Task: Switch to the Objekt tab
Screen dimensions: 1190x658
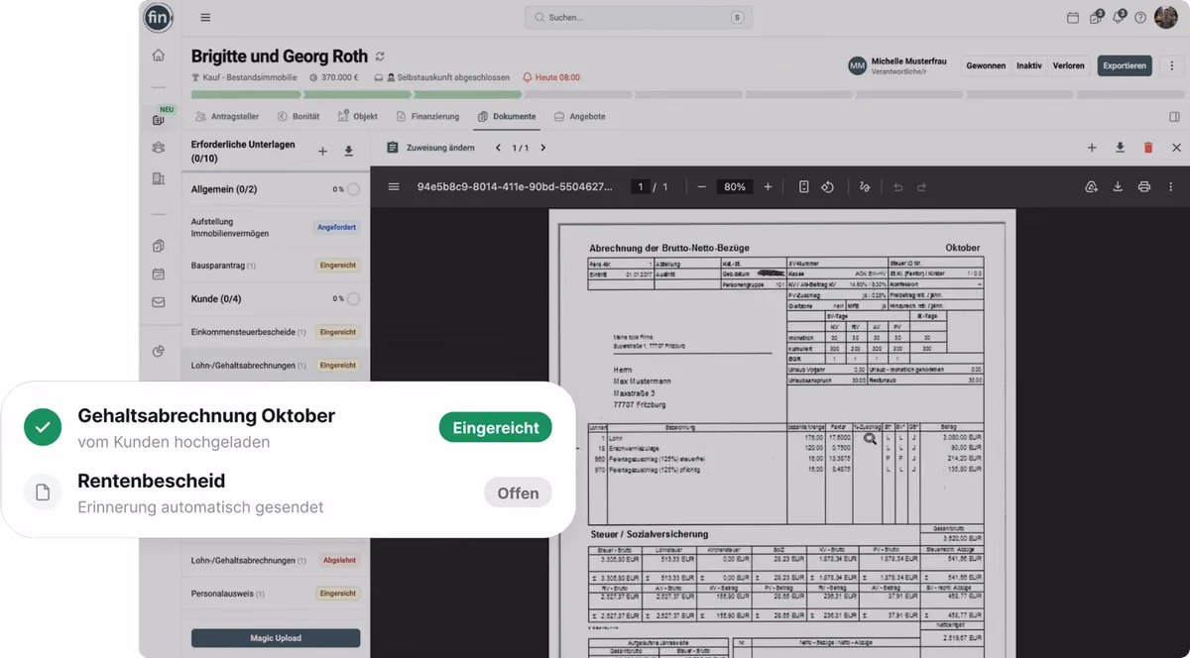Action: click(358, 116)
